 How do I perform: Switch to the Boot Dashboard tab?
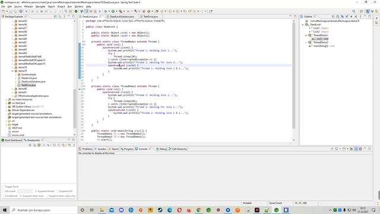tap(12, 140)
